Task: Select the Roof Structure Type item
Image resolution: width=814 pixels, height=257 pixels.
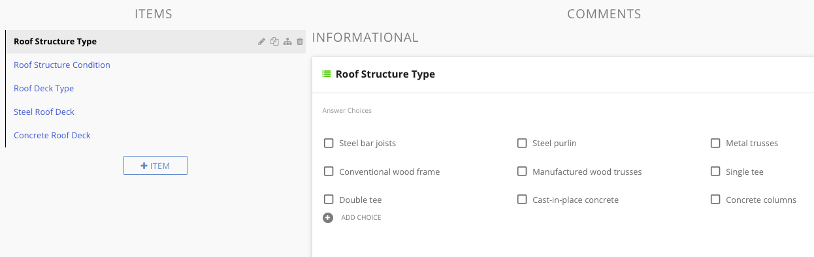Action: (155, 42)
